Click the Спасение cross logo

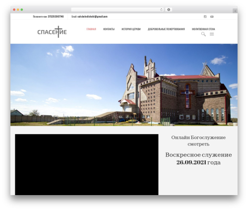pos(52,32)
